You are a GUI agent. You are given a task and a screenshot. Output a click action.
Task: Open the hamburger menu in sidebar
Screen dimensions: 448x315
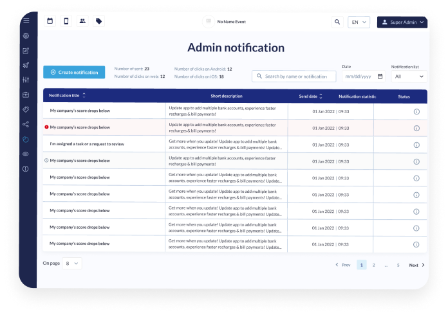click(x=26, y=21)
